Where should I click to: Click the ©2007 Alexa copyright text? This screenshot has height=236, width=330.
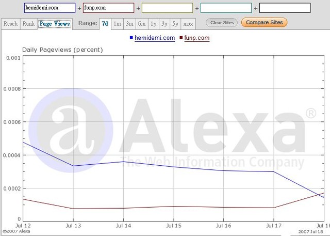coord(16,231)
